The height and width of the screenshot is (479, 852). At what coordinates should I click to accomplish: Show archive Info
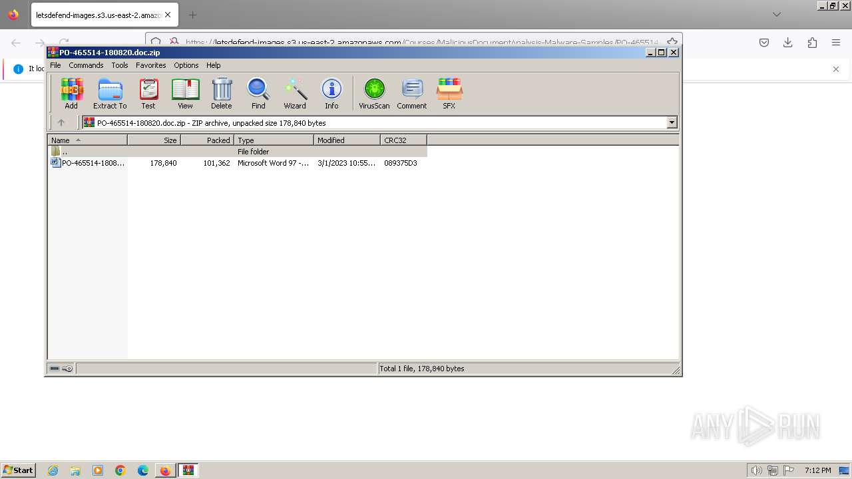(331, 94)
